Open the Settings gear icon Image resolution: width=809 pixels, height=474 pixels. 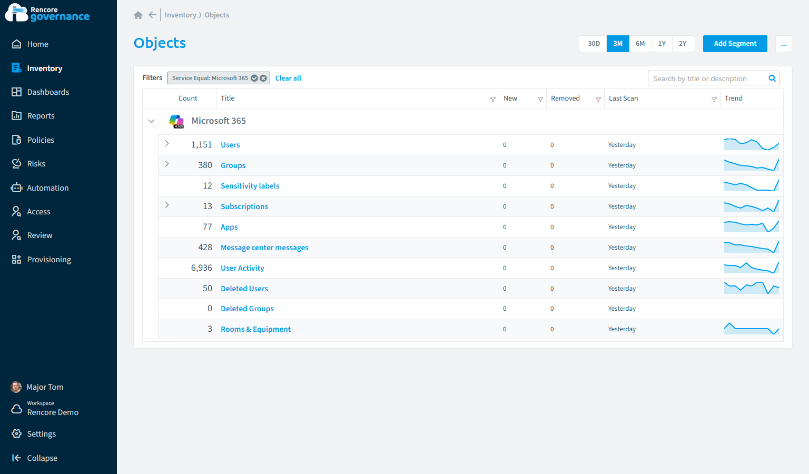click(x=16, y=433)
